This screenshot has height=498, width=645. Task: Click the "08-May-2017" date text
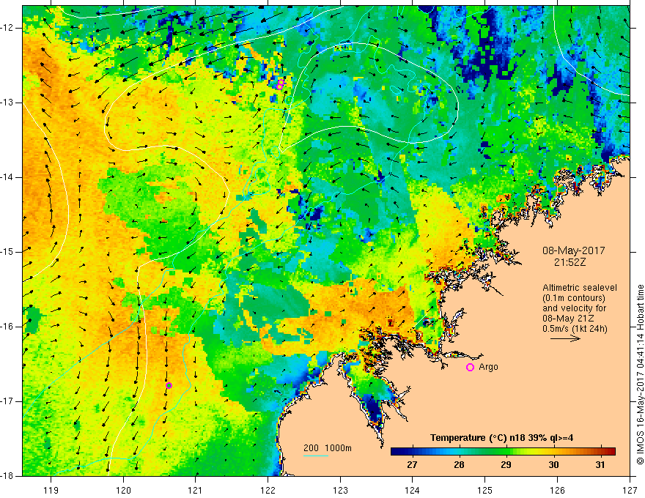[573, 250]
